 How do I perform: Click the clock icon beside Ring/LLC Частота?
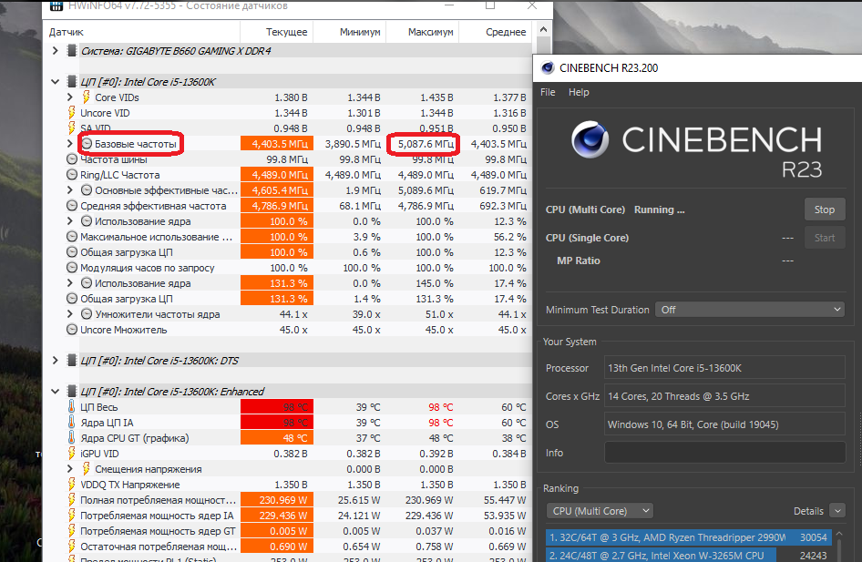coord(71,175)
